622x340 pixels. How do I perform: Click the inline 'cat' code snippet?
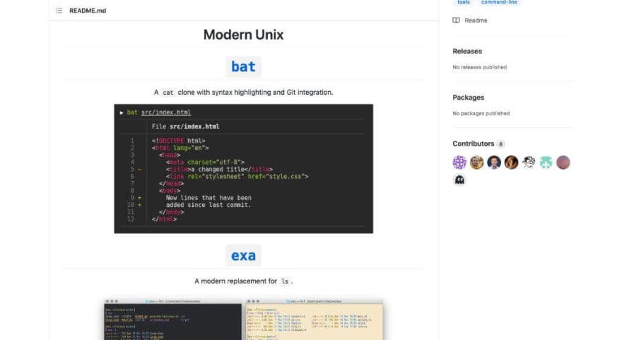168,93
